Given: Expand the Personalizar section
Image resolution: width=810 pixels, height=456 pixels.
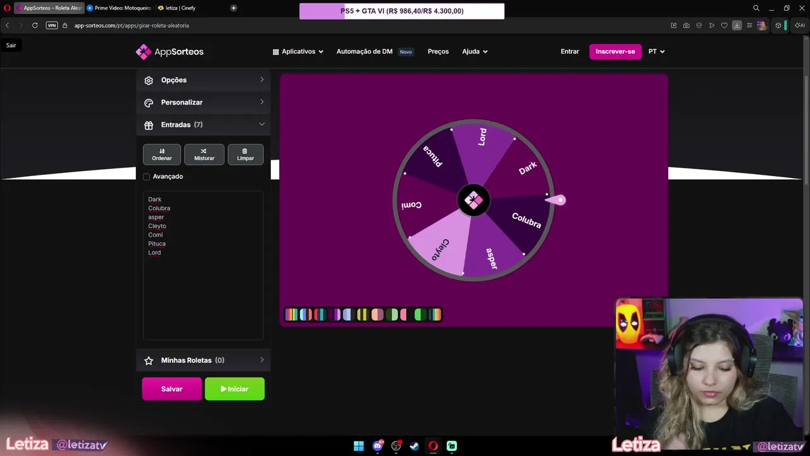Looking at the screenshot, I should 203,102.
